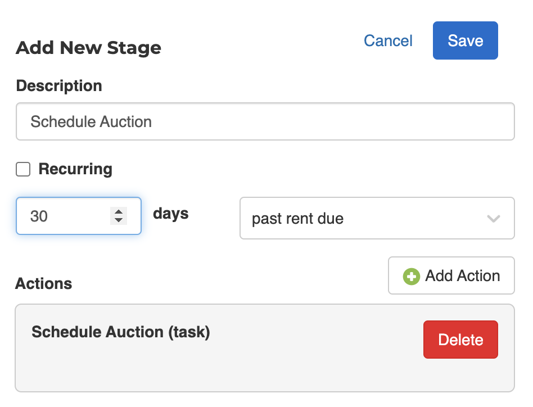Click the 'Schedule Auction' text in Description
Image resolution: width=533 pixels, height=407 pixels.
point(91,122)
